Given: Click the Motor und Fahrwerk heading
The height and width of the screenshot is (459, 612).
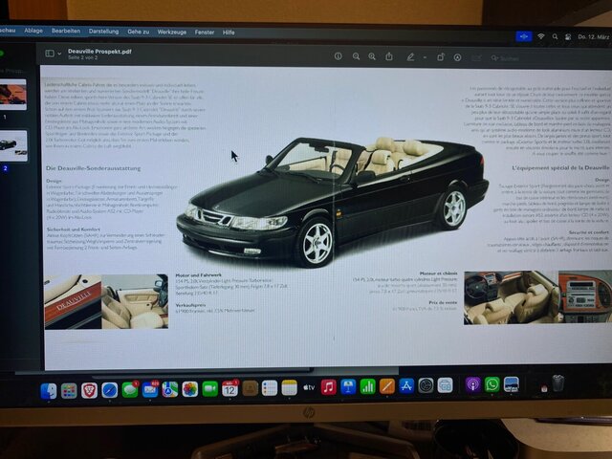Looking at the screenshot, I should 198,275.
